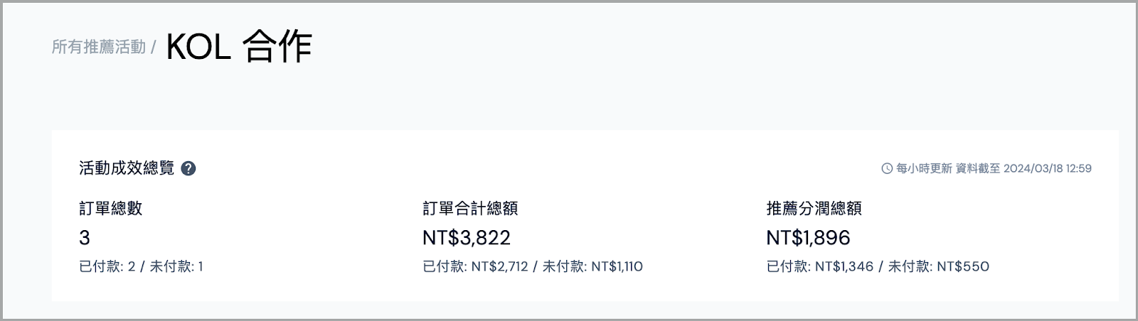Click the 每小時更新 update notice text
This screenshot has width=1138, height=321.
tap(924, 168)
